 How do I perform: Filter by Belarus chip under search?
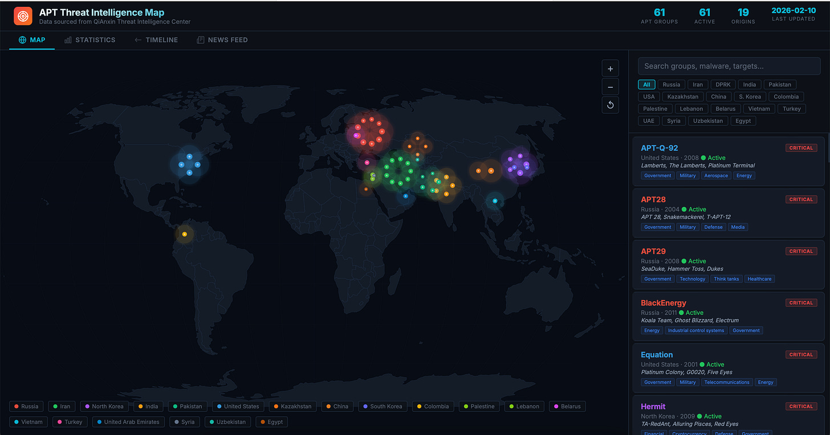click(x=726, y=109)
